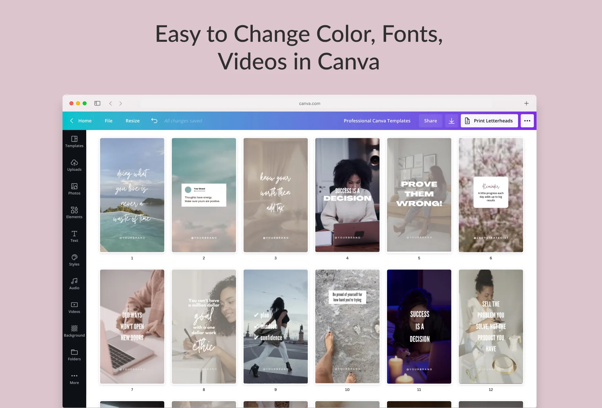
Task: Select page 8 'million dollar goal' thumbnail
Action: click(204, 327)
